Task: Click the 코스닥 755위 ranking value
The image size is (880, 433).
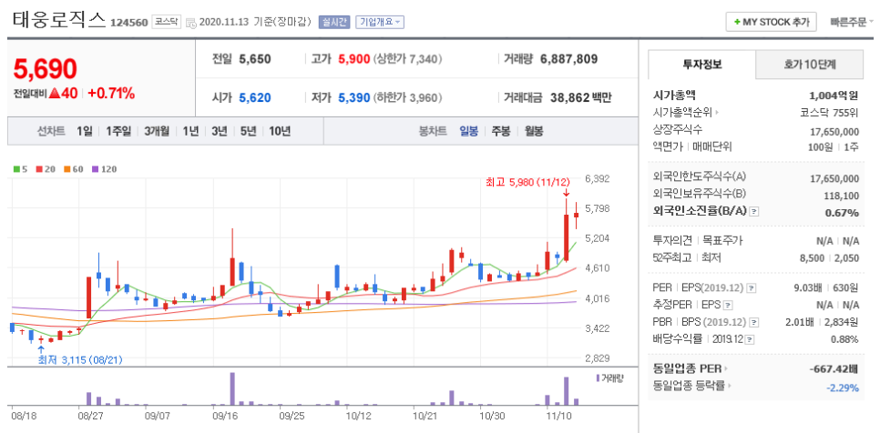Action: (x=830, y=113)
